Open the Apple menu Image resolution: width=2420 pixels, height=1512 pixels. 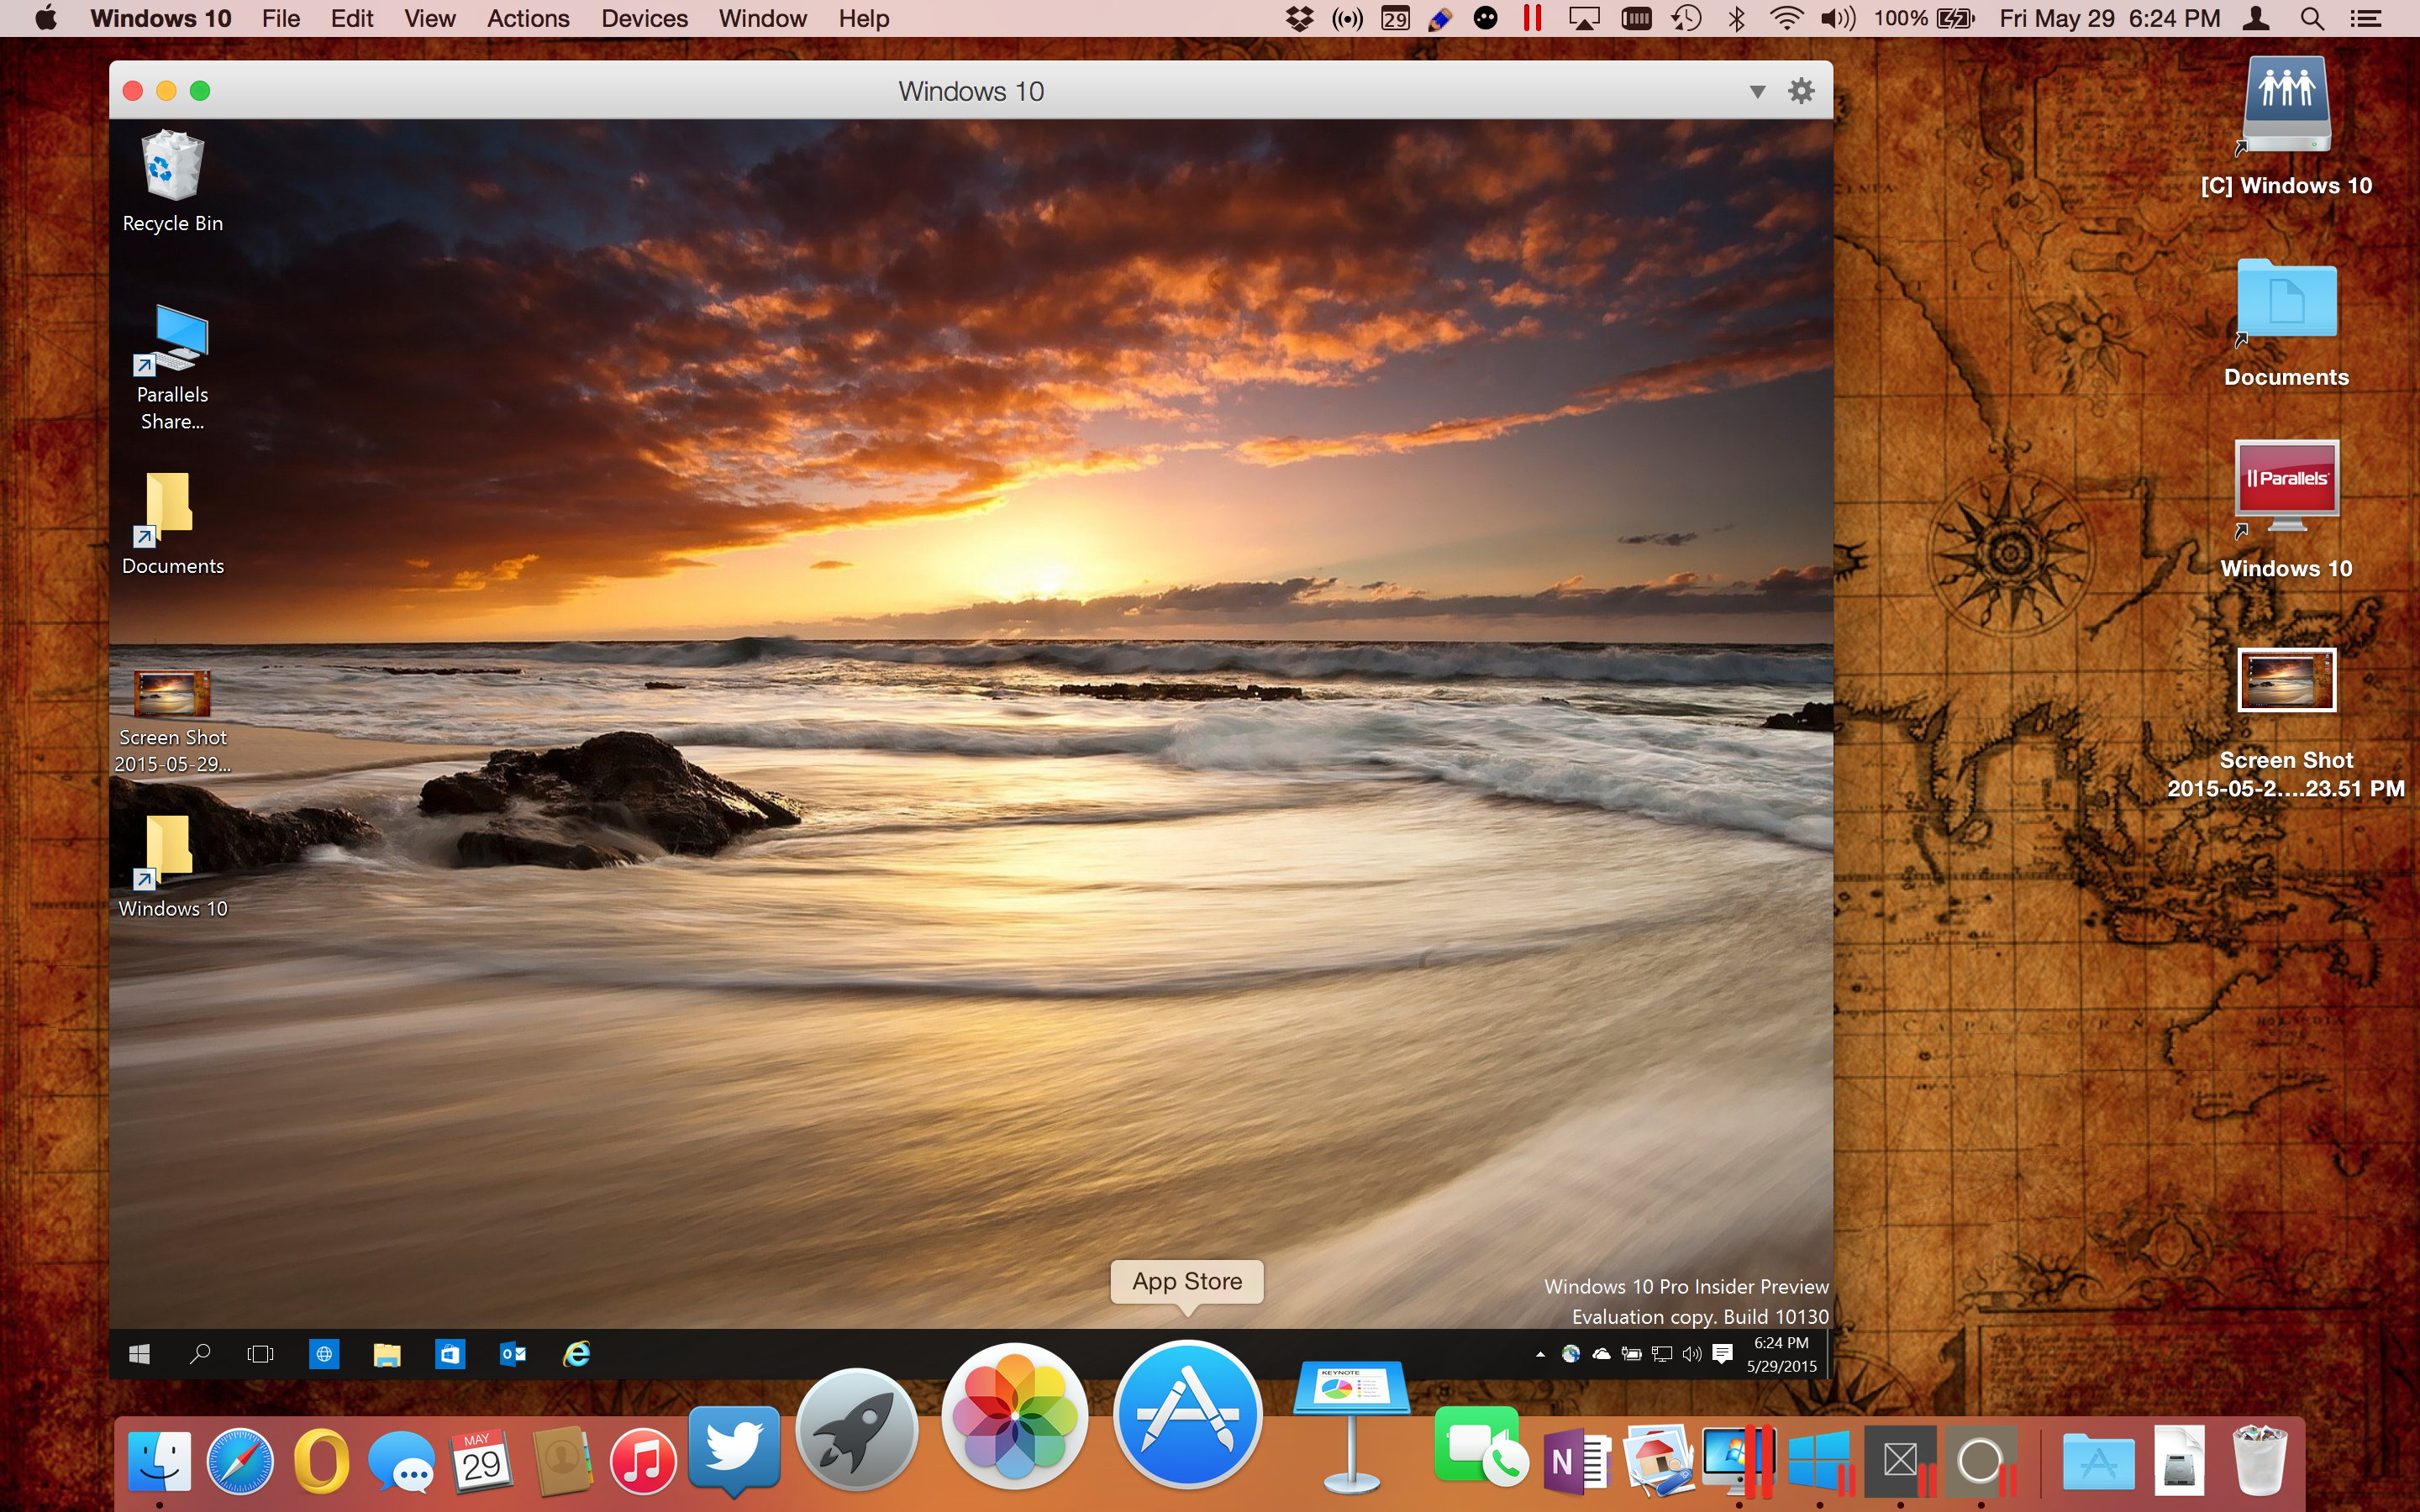tap(46, 18)
